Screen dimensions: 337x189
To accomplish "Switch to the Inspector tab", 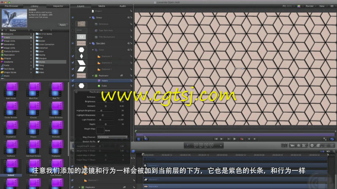I will point(58,6).
